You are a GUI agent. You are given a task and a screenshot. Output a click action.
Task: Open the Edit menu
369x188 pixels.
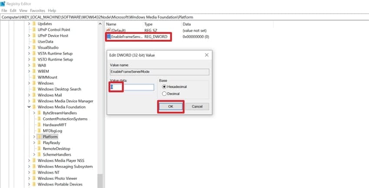click(13, 10)
